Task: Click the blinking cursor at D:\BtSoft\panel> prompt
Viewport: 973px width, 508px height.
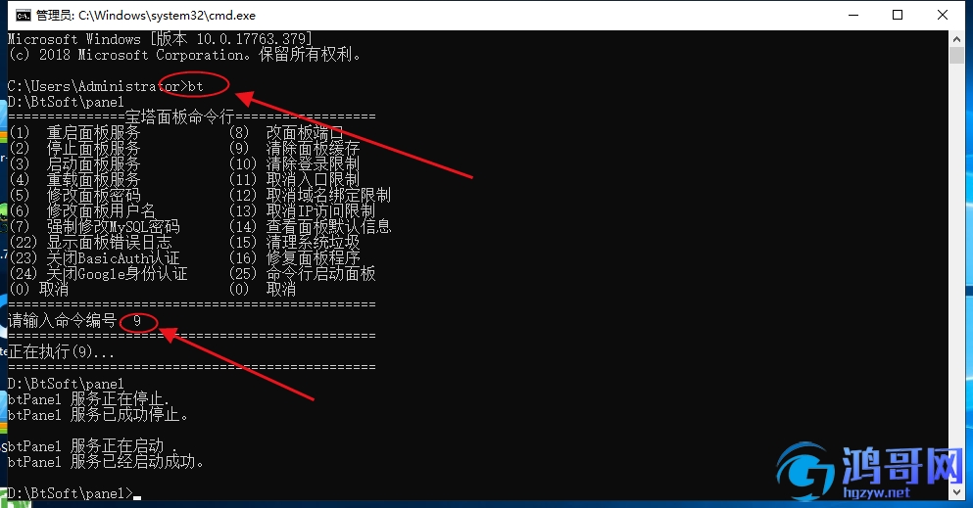Action: pos(137,498)
